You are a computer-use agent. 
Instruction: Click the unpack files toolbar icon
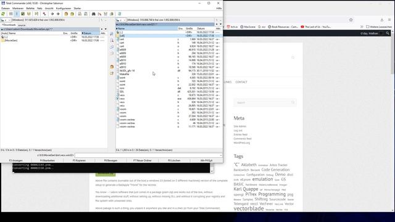pos(72,14)
